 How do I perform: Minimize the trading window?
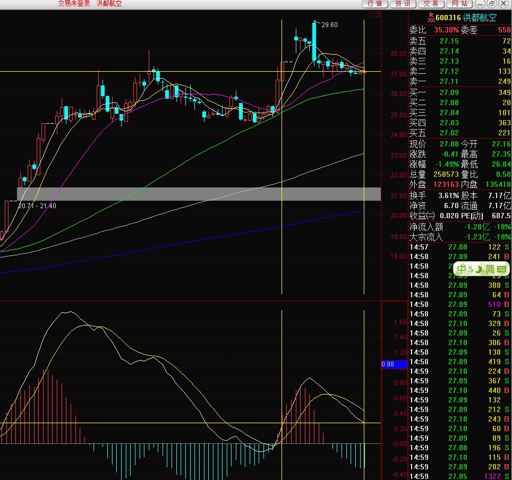click(x=480, y=4)
